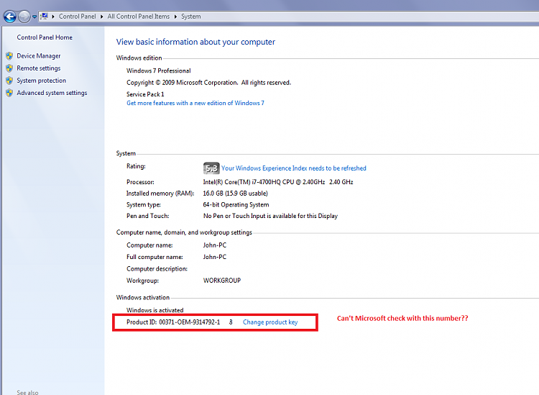Click the 16.0 GB installed memory value
The height and width of the screenshot is (395, 539).
pos(236,194)
